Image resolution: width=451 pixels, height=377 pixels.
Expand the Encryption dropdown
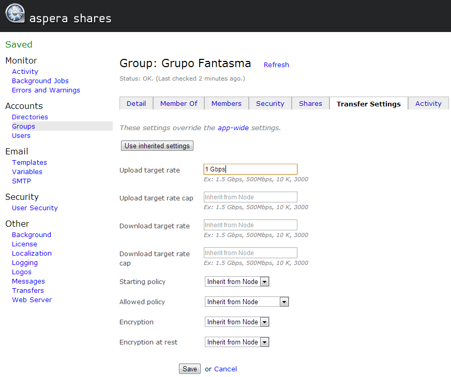237,322
